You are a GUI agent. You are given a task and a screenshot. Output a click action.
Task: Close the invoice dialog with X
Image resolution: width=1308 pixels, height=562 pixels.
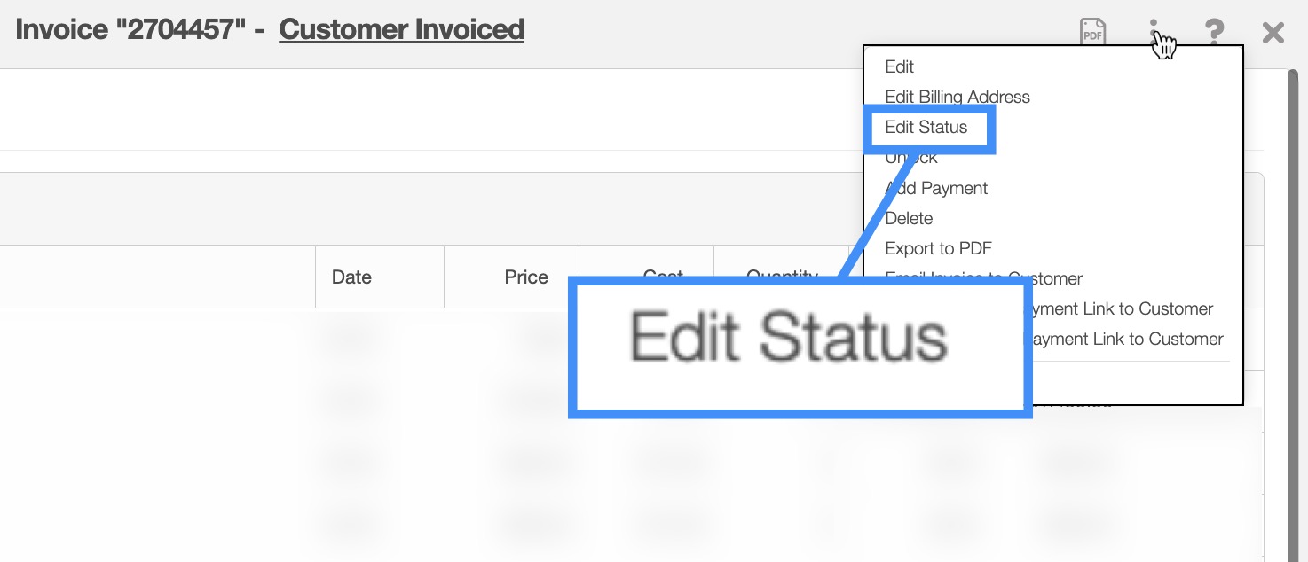click(x=1273, y=33)
